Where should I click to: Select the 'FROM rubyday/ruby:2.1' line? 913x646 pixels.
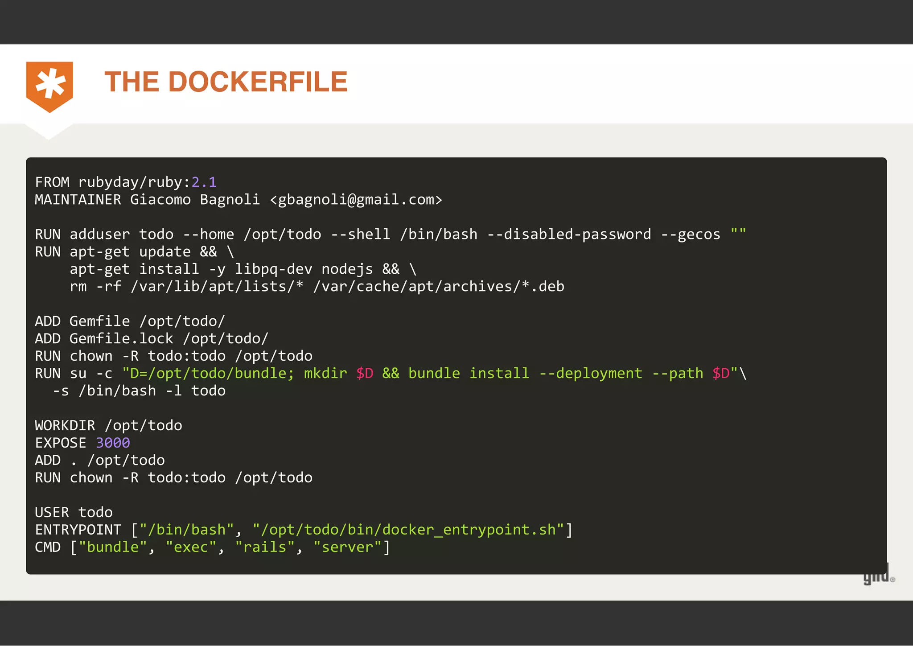tap(126, 182)
